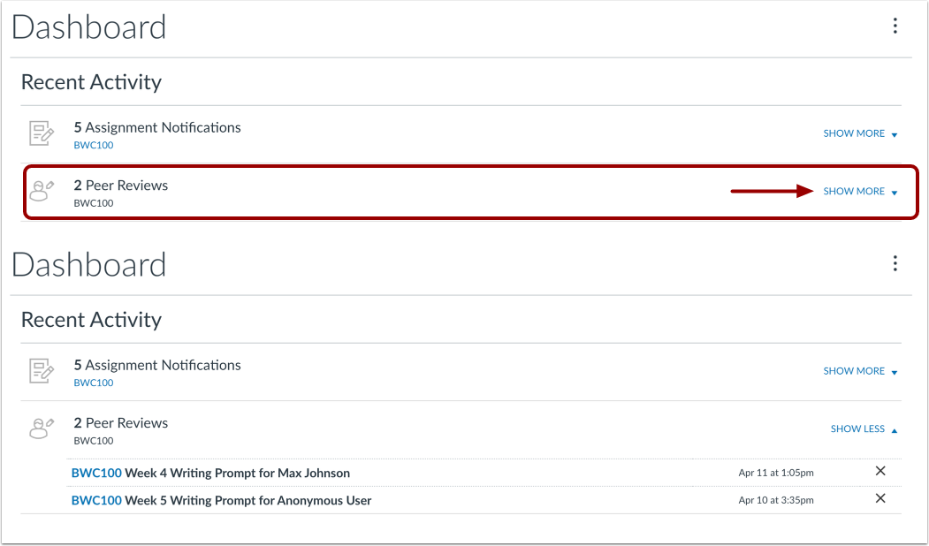Image resolution: width=929 pixels, height=546 pixels.
Task: Click the Apr 10 at 3:35pm timestamp
Action: 775,499
